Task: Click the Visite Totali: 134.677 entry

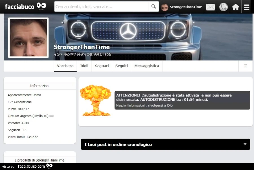Action: pyautogui.click(x=23, y=137)
